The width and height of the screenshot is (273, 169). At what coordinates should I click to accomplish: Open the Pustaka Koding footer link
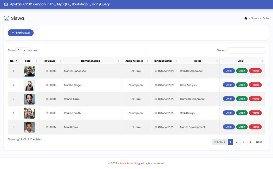(x=130, y=163)
